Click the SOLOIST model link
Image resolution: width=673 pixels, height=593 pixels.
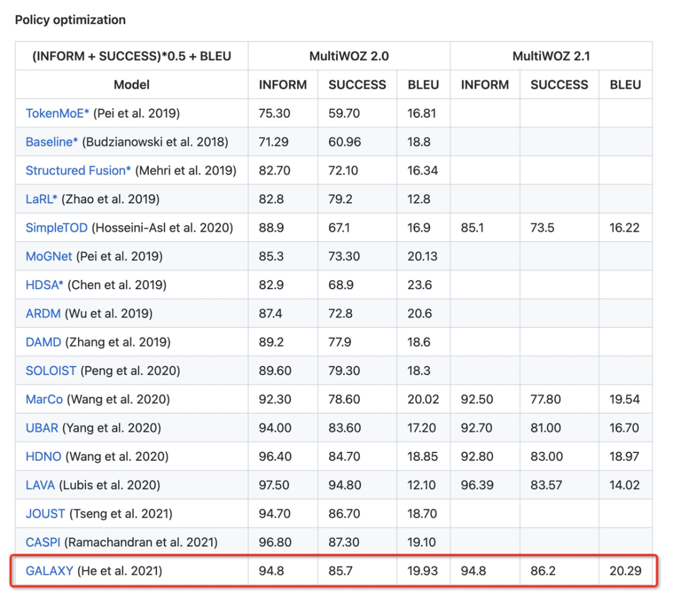51,371
